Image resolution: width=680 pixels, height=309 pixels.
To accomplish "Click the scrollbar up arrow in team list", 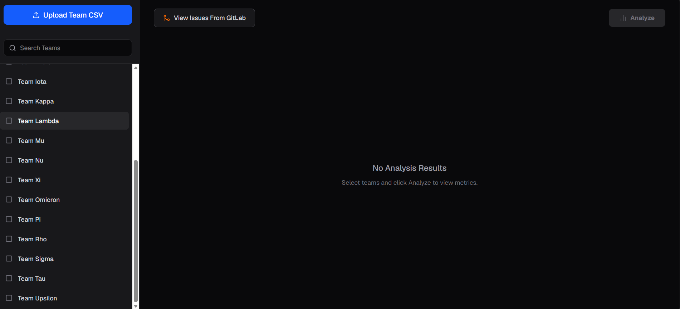I will [136, 68].
